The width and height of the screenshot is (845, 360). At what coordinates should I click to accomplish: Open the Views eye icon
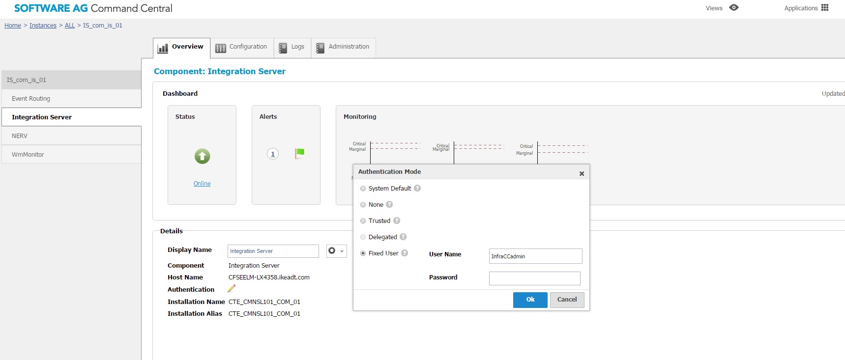coord(733,8)
